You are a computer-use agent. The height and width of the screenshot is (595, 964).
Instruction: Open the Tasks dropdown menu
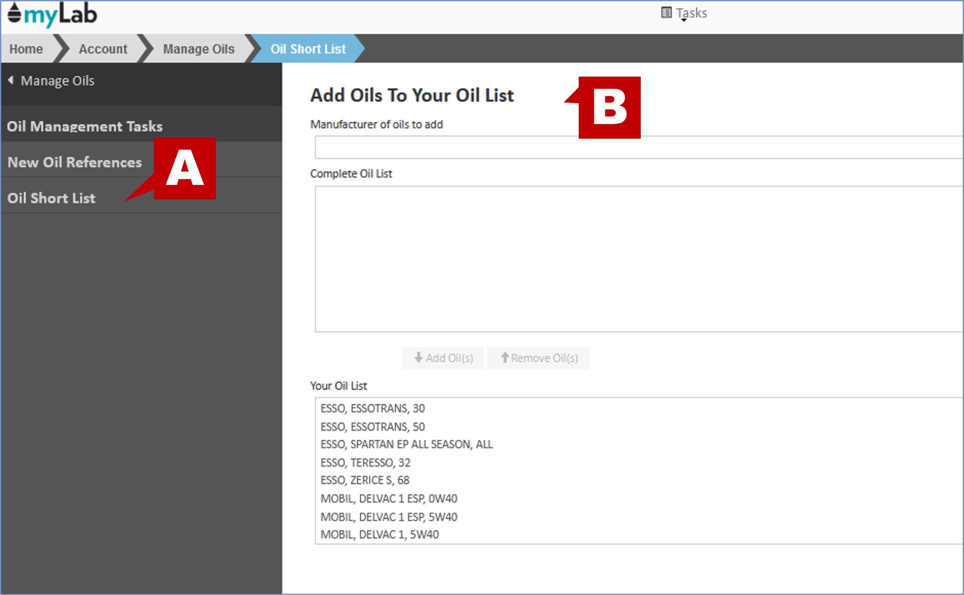click(x=691, y=14)
